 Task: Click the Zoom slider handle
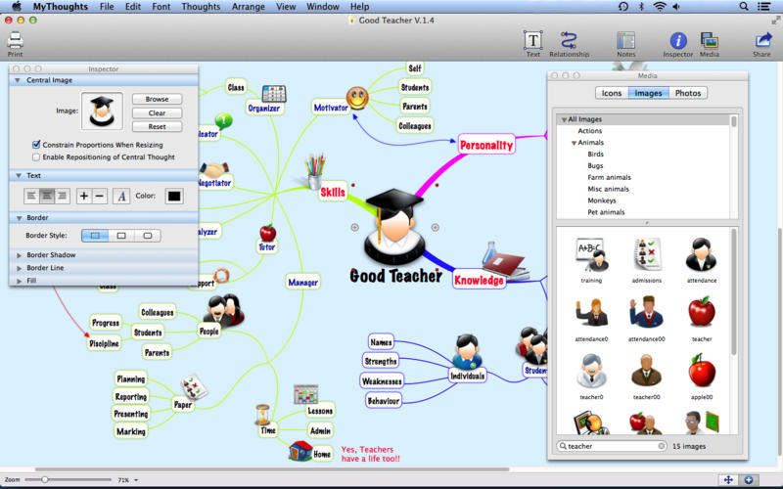45,479
